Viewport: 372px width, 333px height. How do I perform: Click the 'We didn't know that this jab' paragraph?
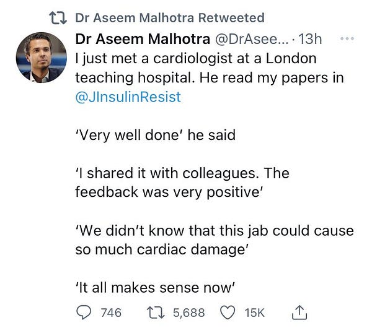[x=215, y=240]
